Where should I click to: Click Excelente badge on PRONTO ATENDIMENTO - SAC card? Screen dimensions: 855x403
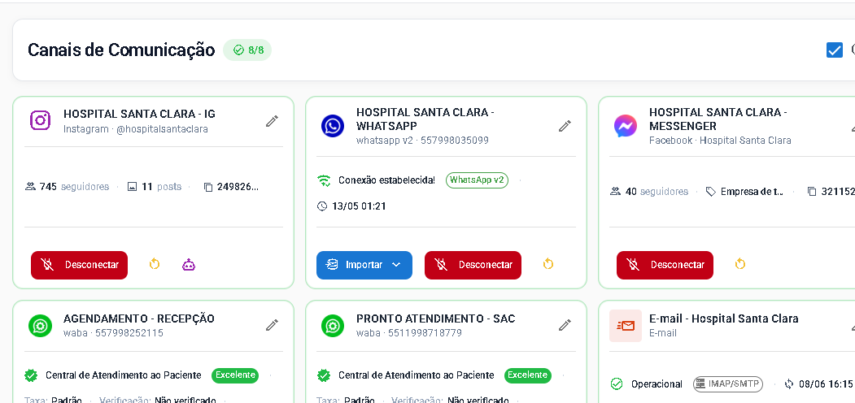pyautogui.click(x=528, y=375)
